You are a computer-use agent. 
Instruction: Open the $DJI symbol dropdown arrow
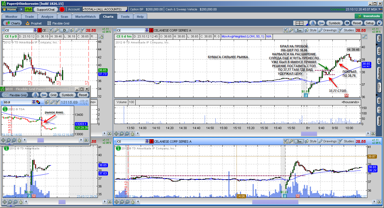point(34,102)
